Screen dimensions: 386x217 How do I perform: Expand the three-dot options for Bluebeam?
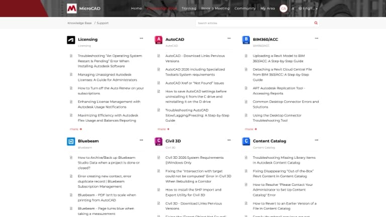click(141, 141)
